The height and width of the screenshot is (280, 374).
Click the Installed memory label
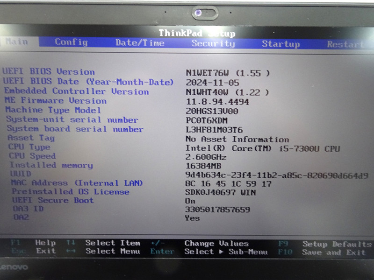[x=51, y=165]
